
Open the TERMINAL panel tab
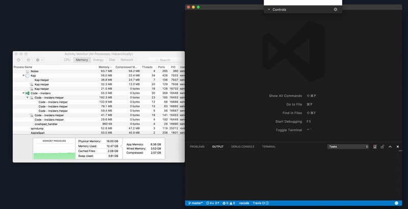tap(269, 147)
